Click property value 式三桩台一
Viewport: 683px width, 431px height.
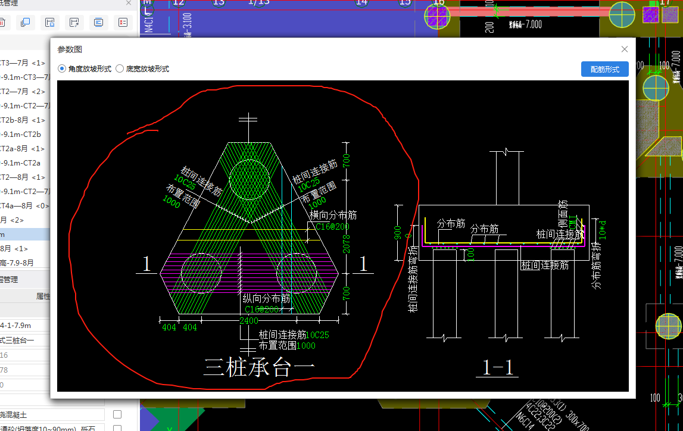(25, 341)
